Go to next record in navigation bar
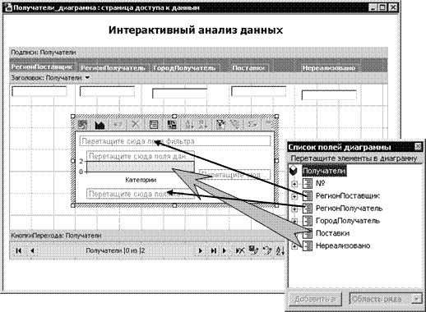 point(201,250)
